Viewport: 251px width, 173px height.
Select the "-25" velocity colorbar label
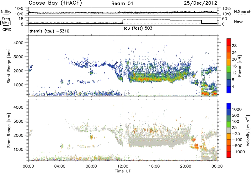236,134
